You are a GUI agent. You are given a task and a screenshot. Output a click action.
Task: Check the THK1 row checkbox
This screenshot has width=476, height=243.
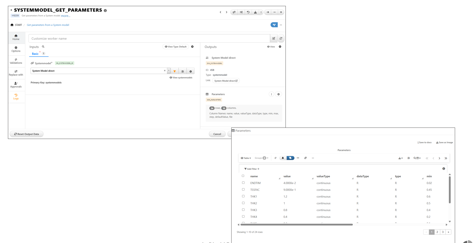[x=243, y=196]
